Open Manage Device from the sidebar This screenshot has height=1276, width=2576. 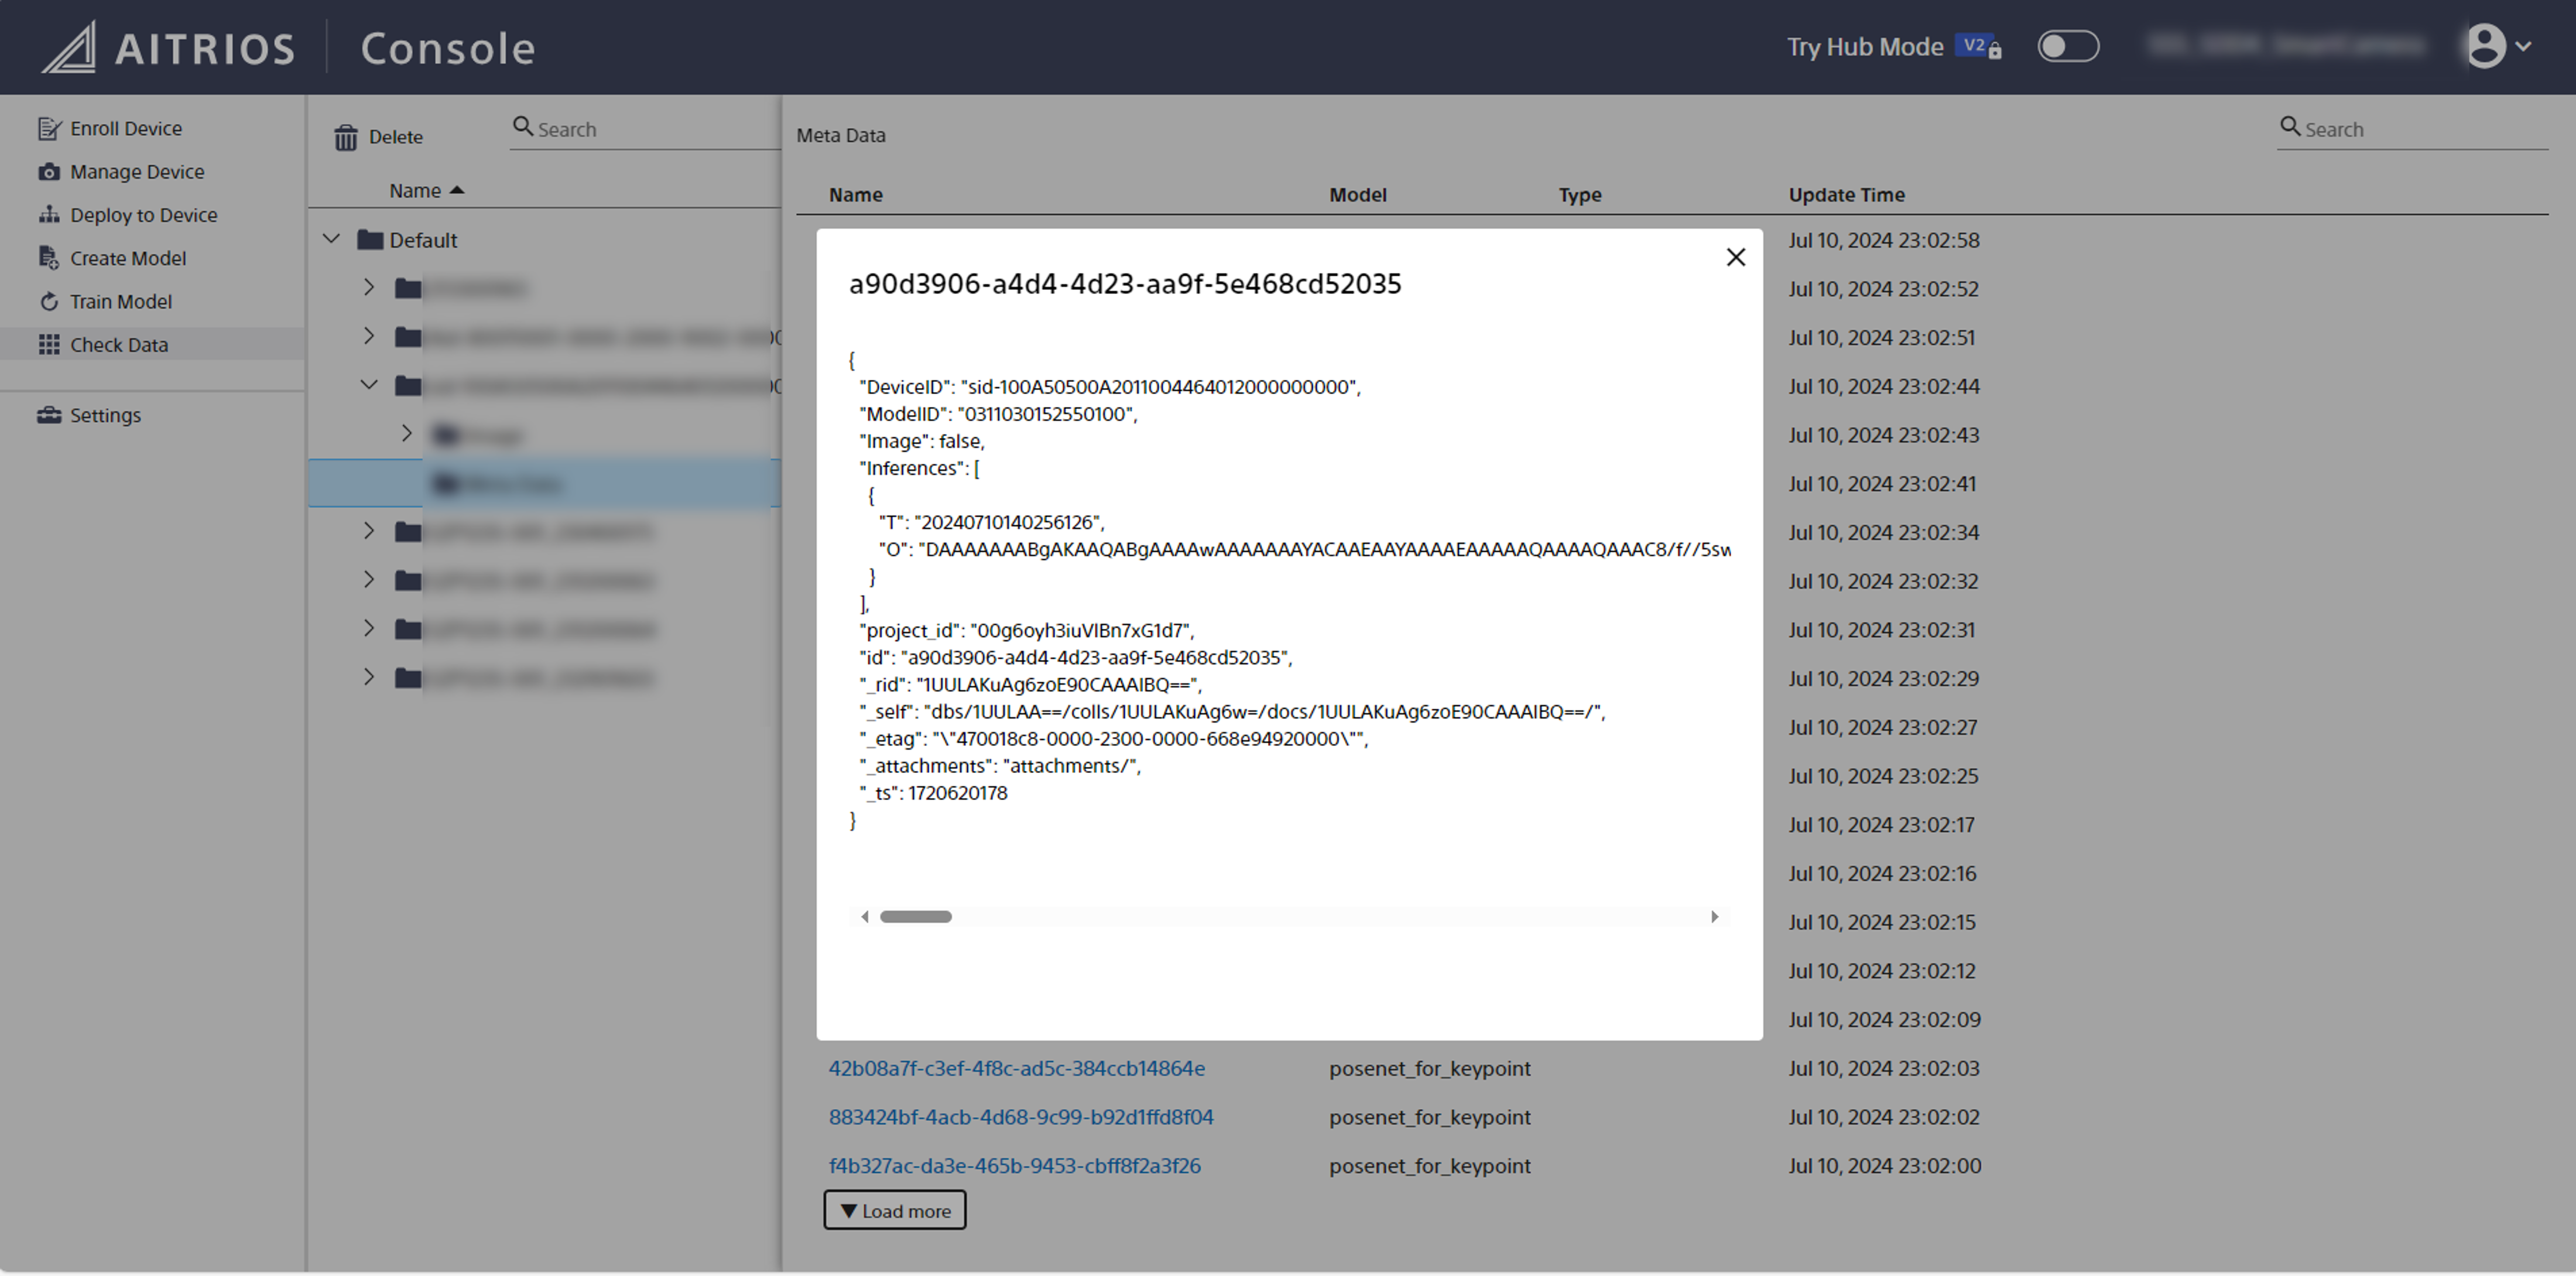coord(136,171)
